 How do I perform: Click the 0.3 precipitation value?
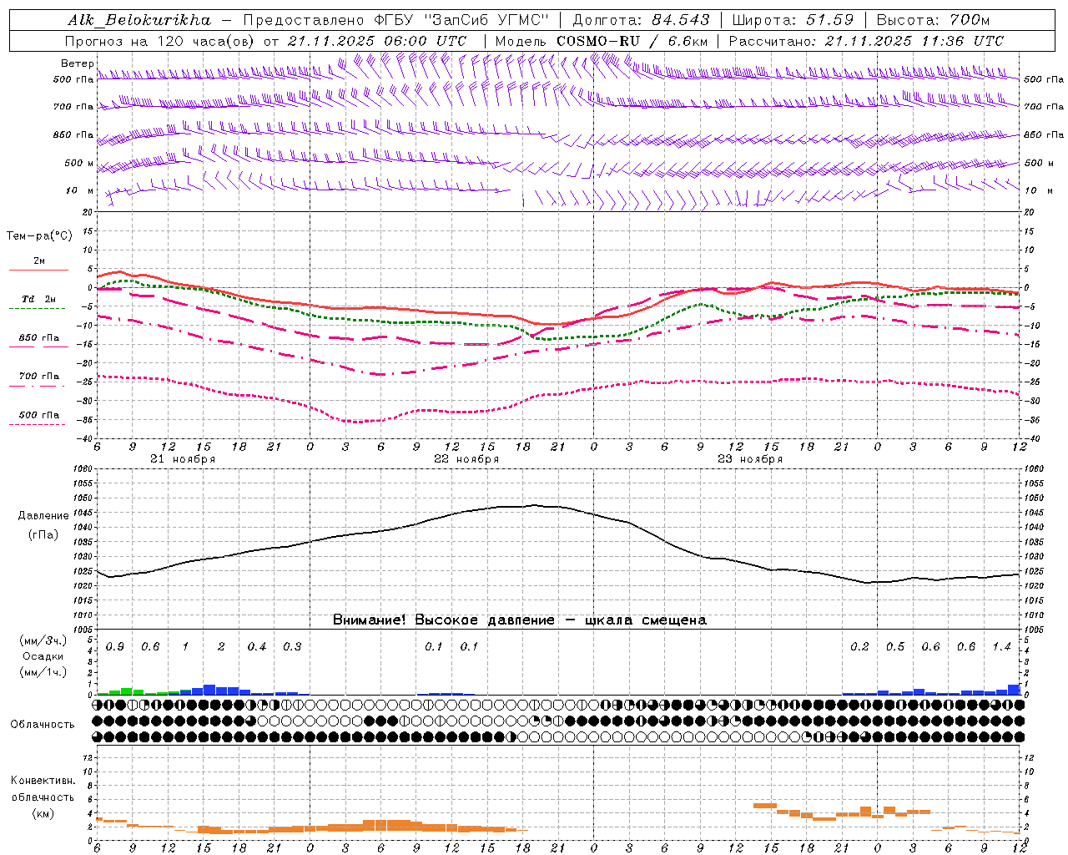(292, 647)
